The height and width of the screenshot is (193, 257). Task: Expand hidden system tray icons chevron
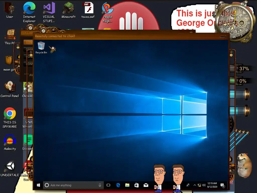[195, 185]
